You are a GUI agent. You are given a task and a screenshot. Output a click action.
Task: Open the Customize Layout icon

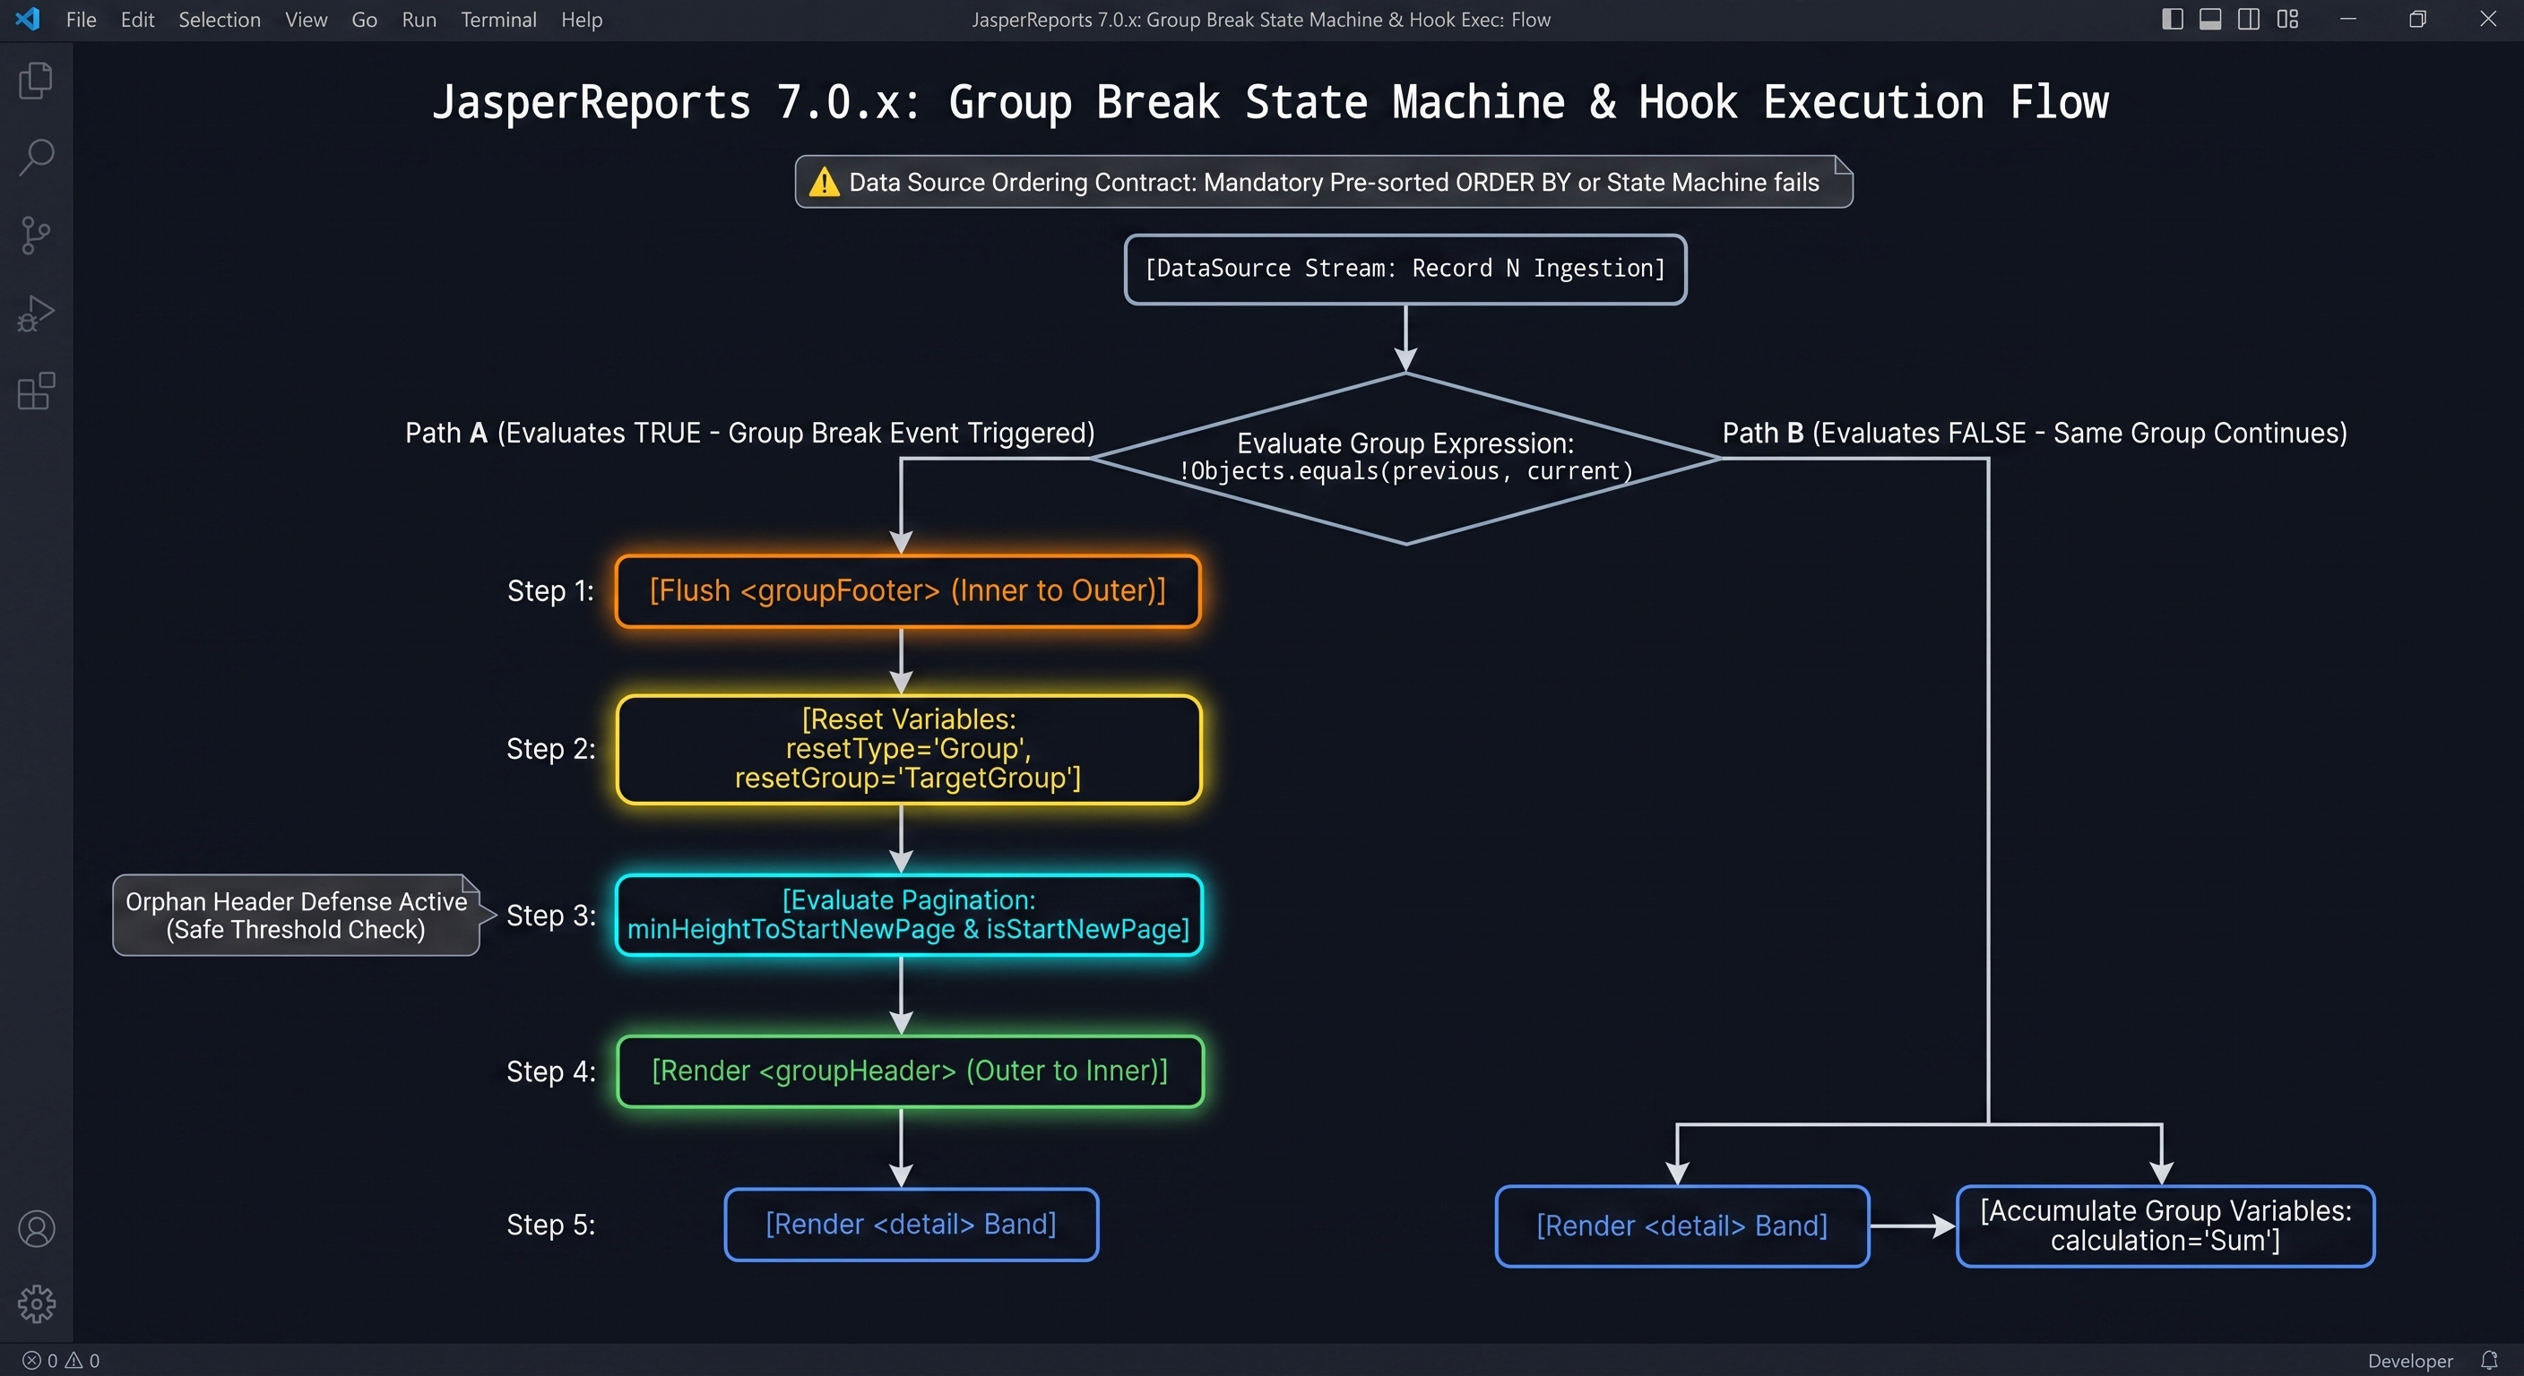(x=2286, y=19)
